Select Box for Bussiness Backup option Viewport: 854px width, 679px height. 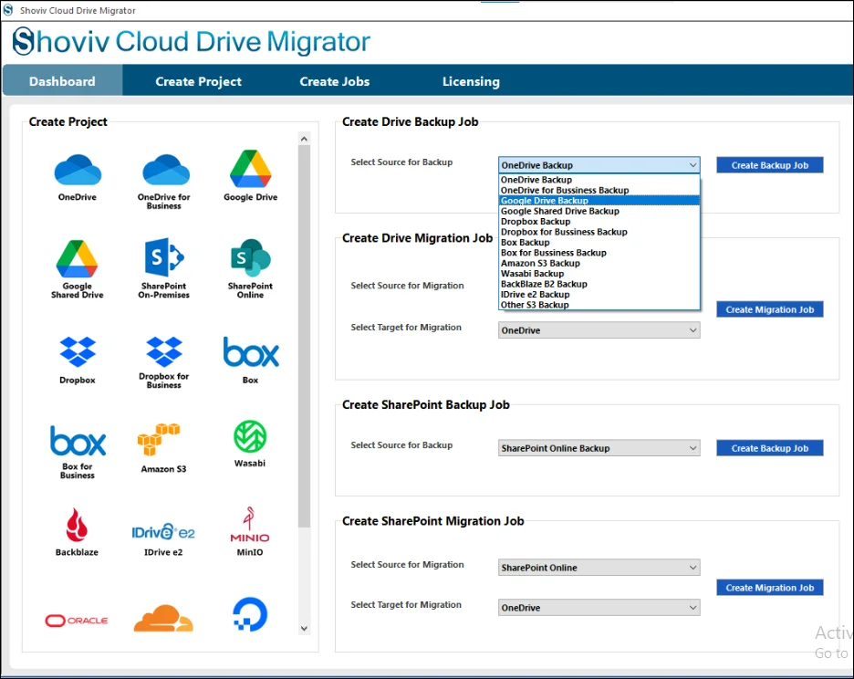[x=599, y=252]
